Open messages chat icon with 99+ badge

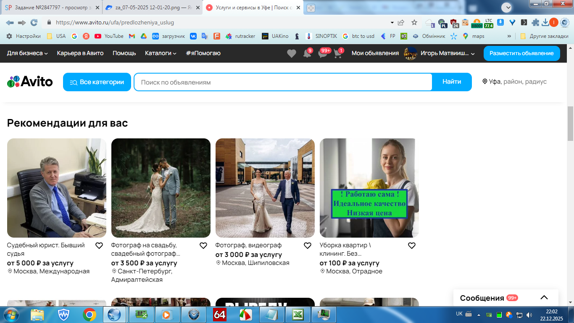(323, 53)
